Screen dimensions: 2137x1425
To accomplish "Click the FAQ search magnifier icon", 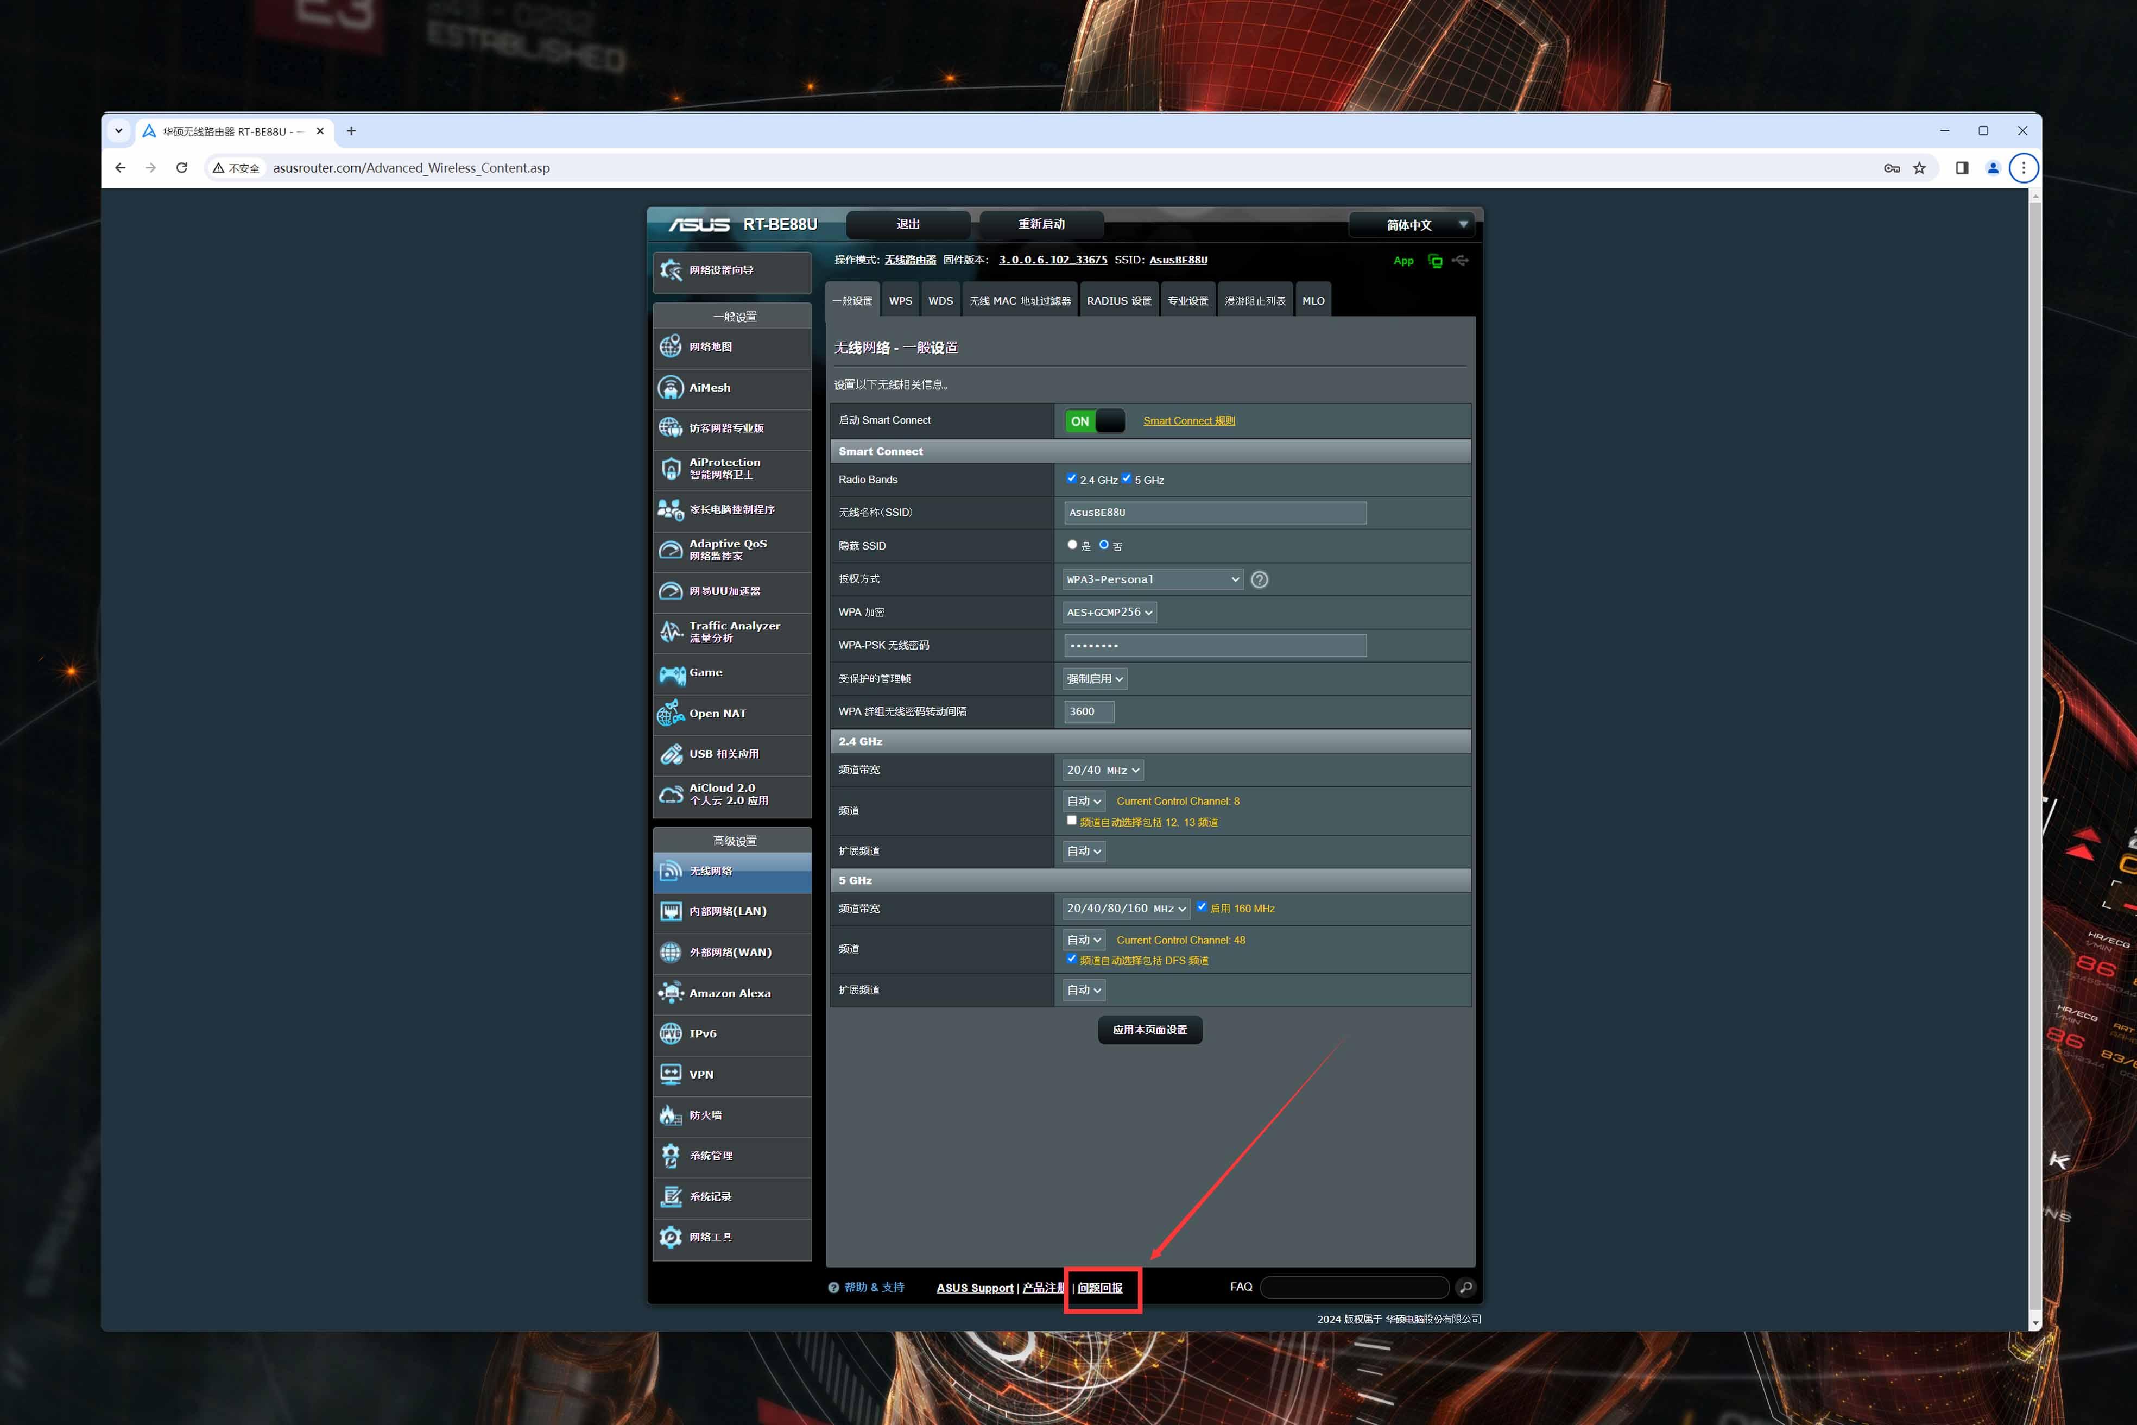I will [x=1465, y=1288].
